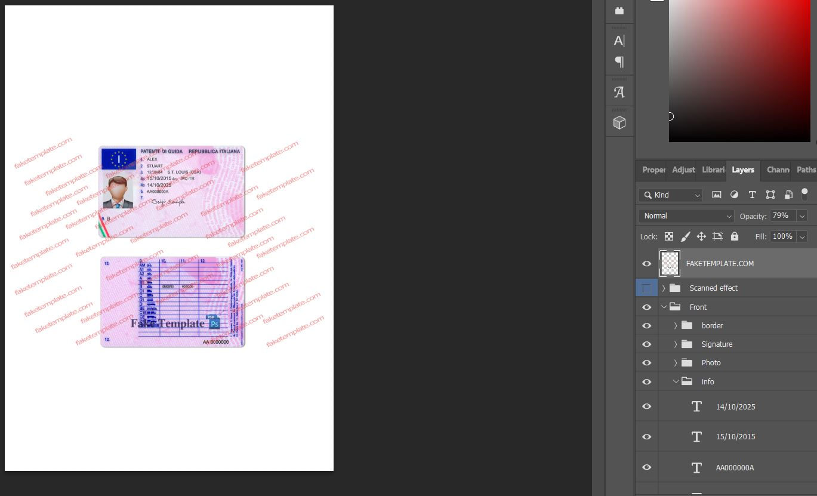The height and width of the screenshot is (496, 817).
Task: Show the Scanned effect group
Action: point(646,288)
